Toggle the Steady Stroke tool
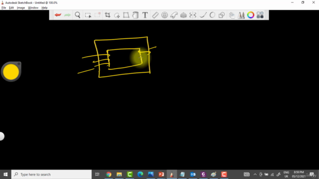The height and width of the screenshot is (179, 319). (203, 15)
